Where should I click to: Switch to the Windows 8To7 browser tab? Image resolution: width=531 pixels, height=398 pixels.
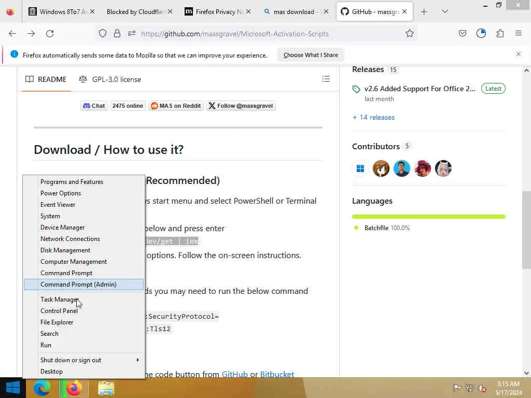61,12
